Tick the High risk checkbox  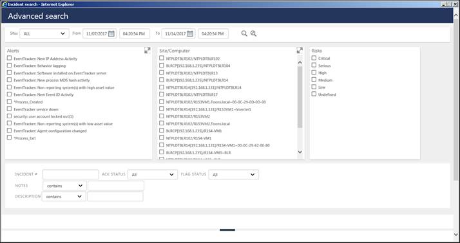(314, 72)
